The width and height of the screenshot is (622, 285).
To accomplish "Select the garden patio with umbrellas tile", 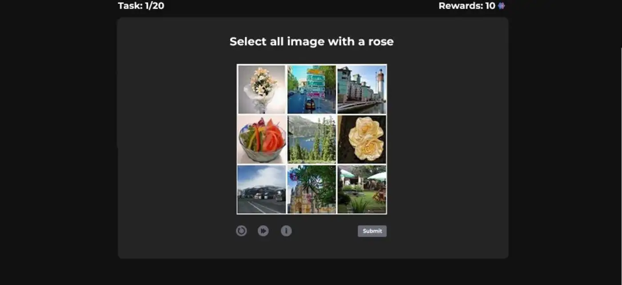I will [x=362, y=190].
